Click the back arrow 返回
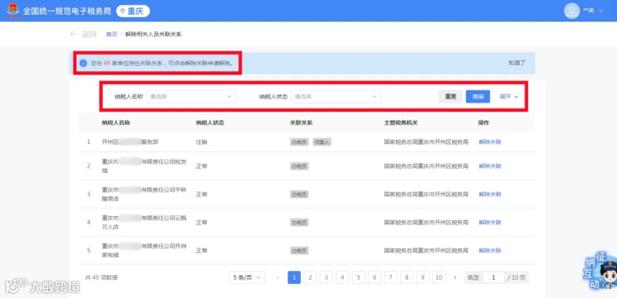The width and height of the screenshot is (617, 298). click(x=83, y=34)
